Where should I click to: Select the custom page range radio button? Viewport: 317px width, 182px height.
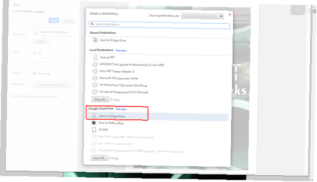[x=34, y=62]
